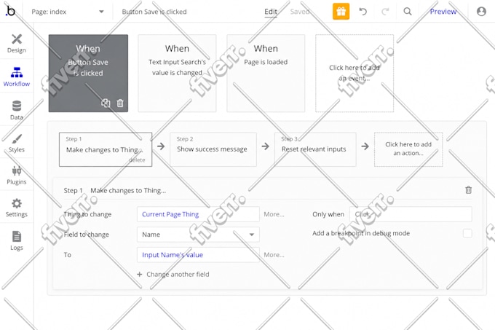Screen dimensions: 495x330
Task: Copy the Button Save clicked event
Action: 106,103
